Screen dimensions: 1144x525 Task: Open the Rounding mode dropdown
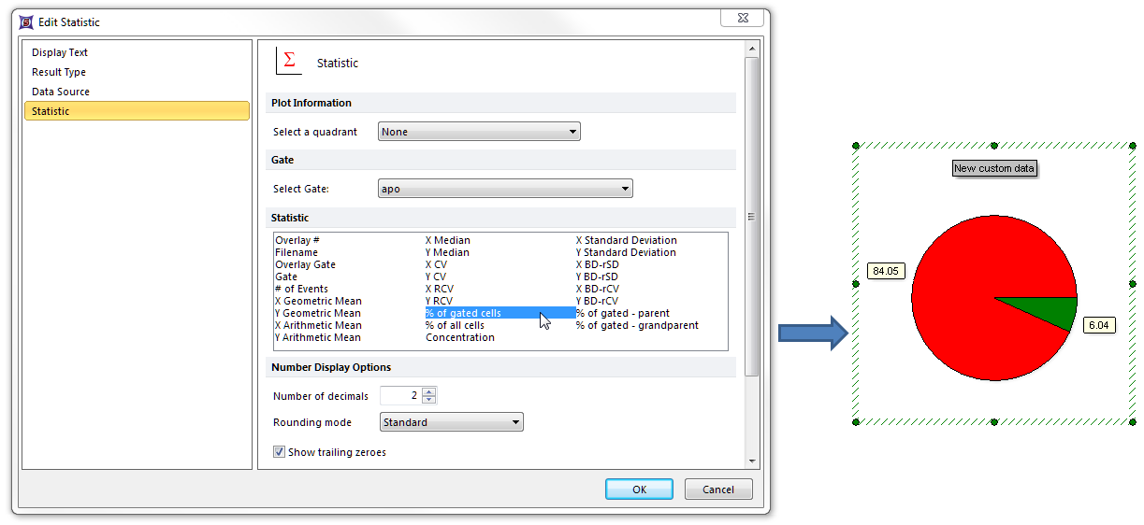[x=451, y=422]
